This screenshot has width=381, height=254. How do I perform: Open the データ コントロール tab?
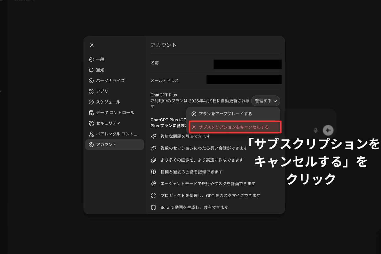click(115, 113)
